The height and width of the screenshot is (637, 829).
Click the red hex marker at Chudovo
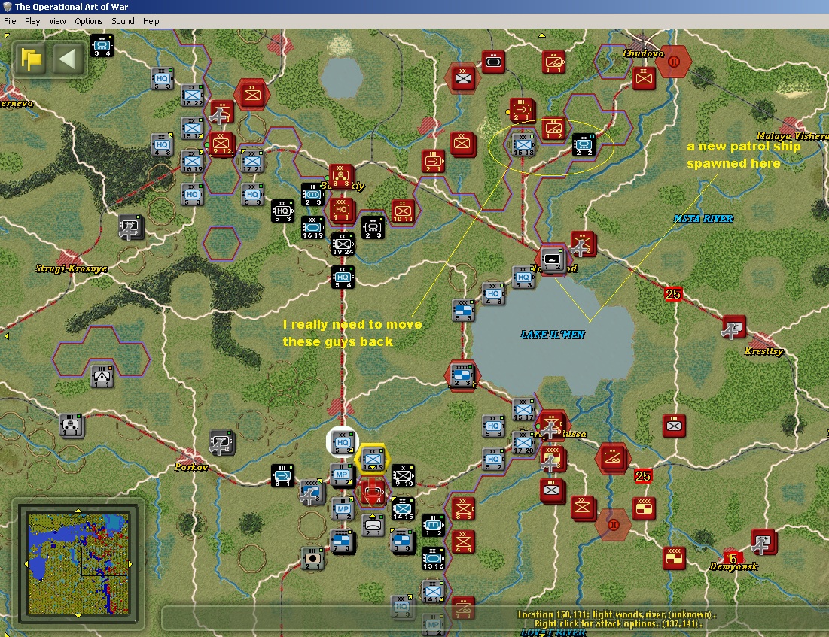coord(674,62)
